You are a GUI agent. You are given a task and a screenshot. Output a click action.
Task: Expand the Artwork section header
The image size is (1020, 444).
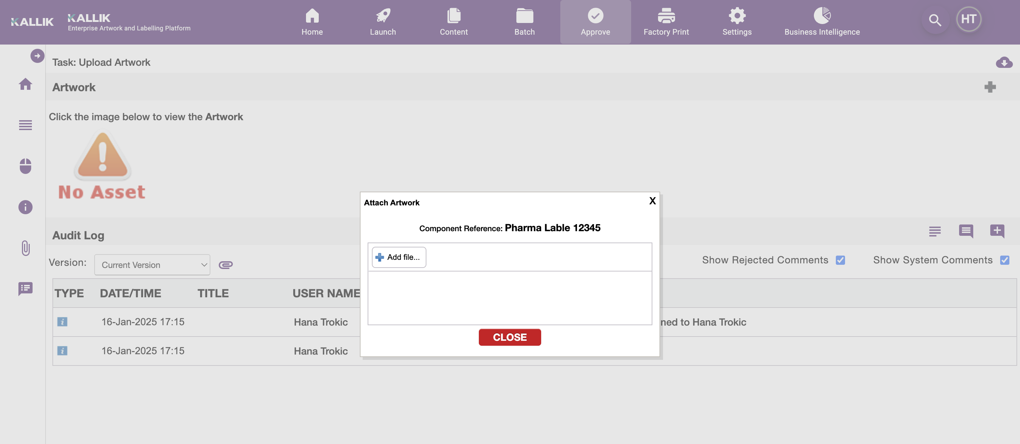74,87
